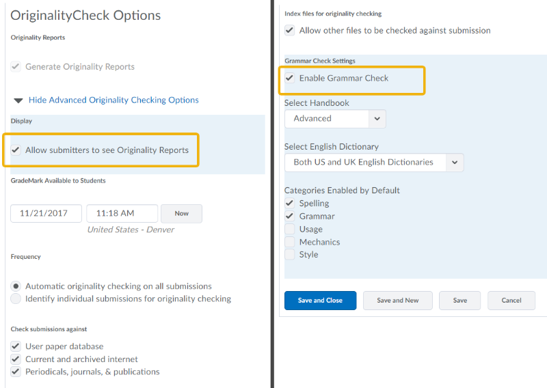The width and height of the screenshot is (547, 388).
Task: Select Identify individual submissions for originality checking
Action: coord(16,299)
